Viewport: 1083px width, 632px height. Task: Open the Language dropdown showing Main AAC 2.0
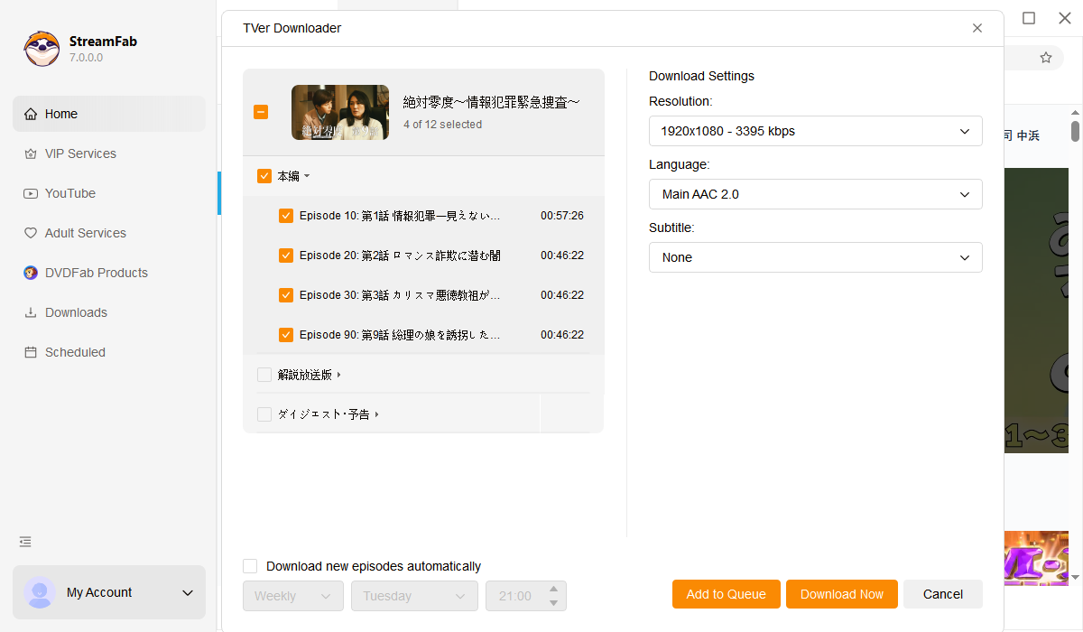815,194
